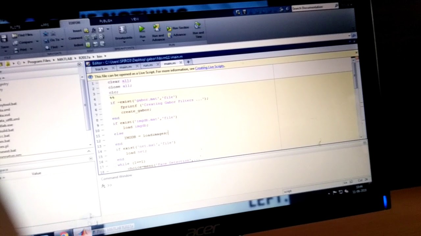Click the third Indent row icon
This screenshot has height=236, width=421.
click(x=102, y=44)
